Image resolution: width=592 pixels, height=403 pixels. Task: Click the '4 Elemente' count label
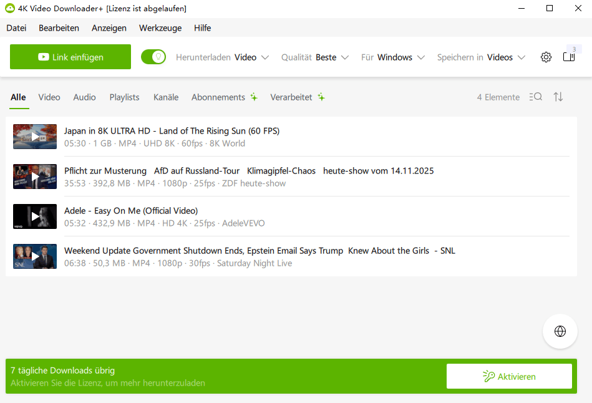click(498, 97)
